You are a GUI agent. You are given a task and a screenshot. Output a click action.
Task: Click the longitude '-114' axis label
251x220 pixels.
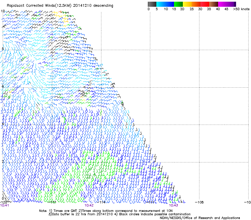(101, 202)
